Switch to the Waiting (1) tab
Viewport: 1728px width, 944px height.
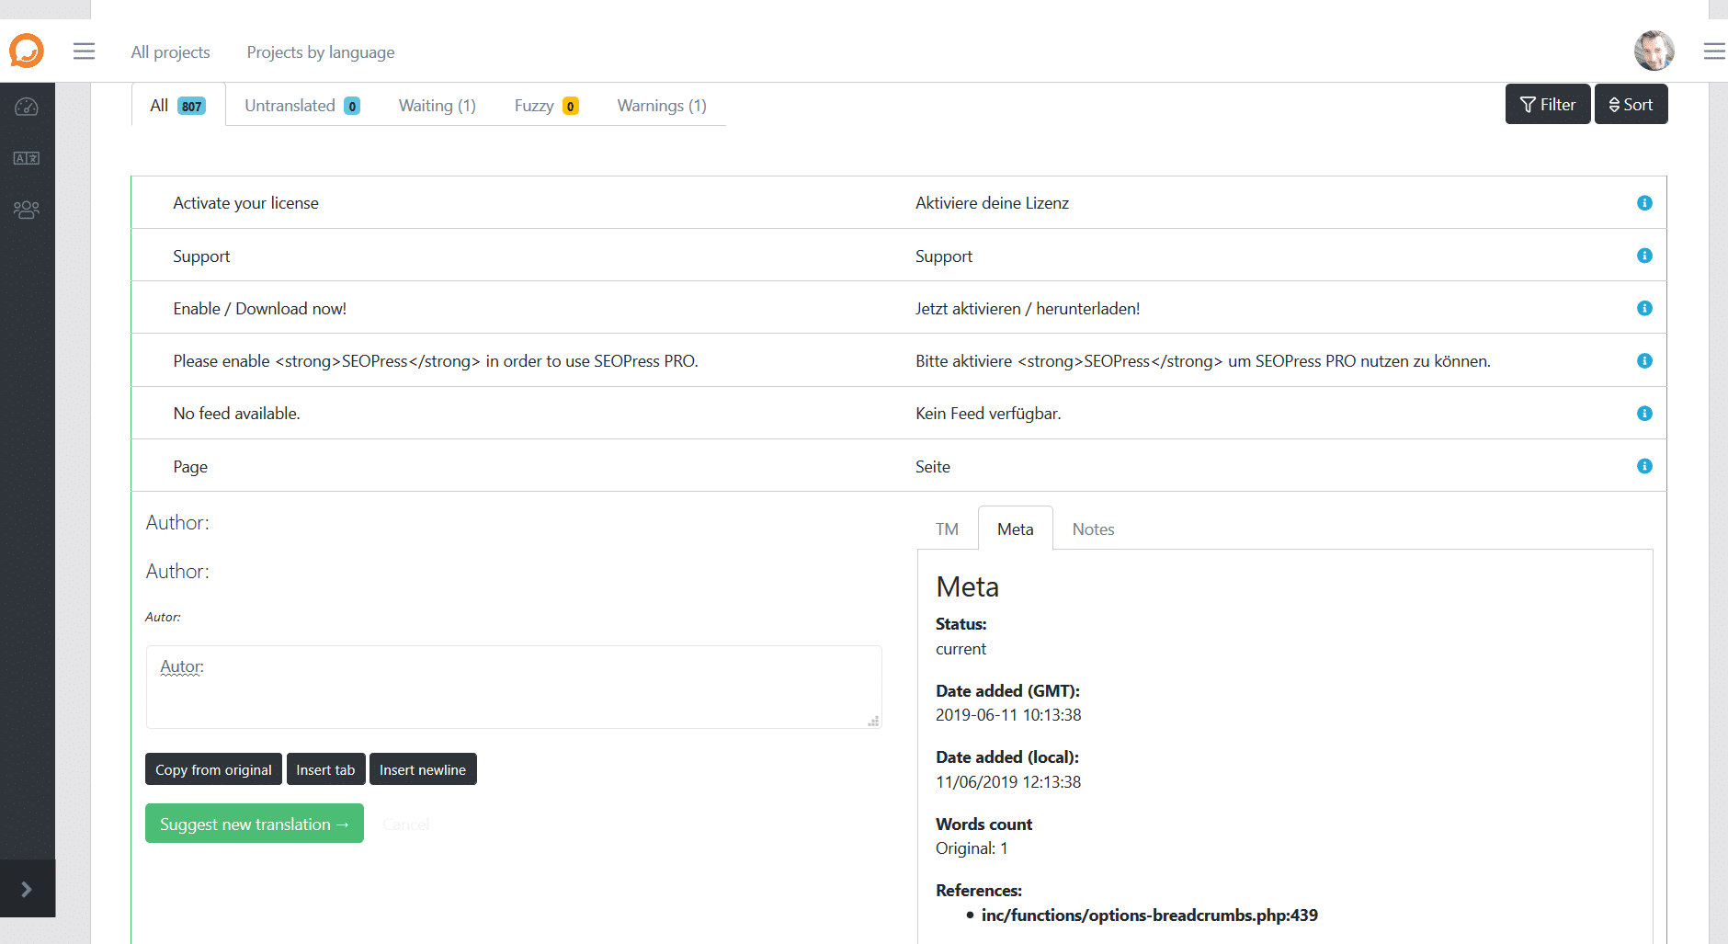tap(438, 106)
